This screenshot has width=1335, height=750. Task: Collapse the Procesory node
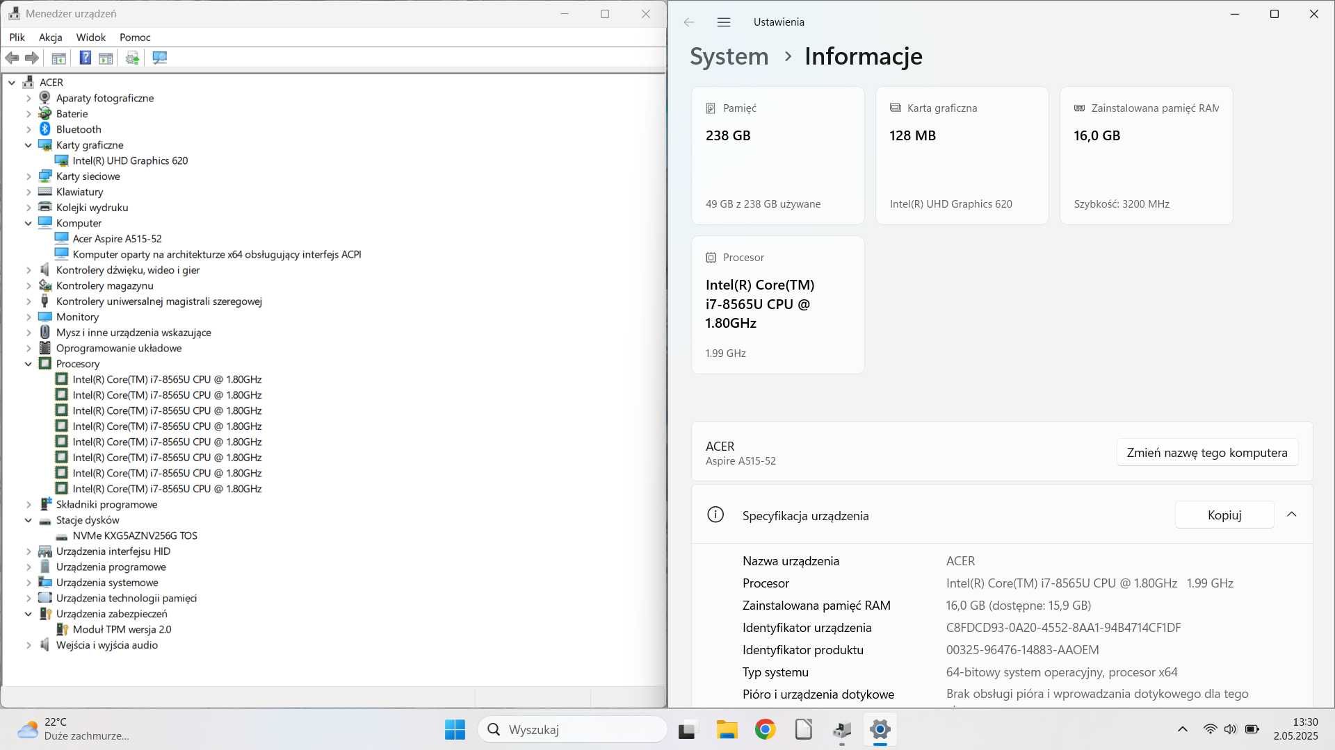[x=29, y=364]
